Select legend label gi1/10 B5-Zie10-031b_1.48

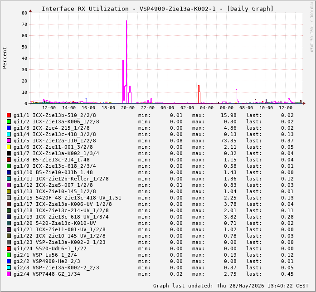pos(53,172)
